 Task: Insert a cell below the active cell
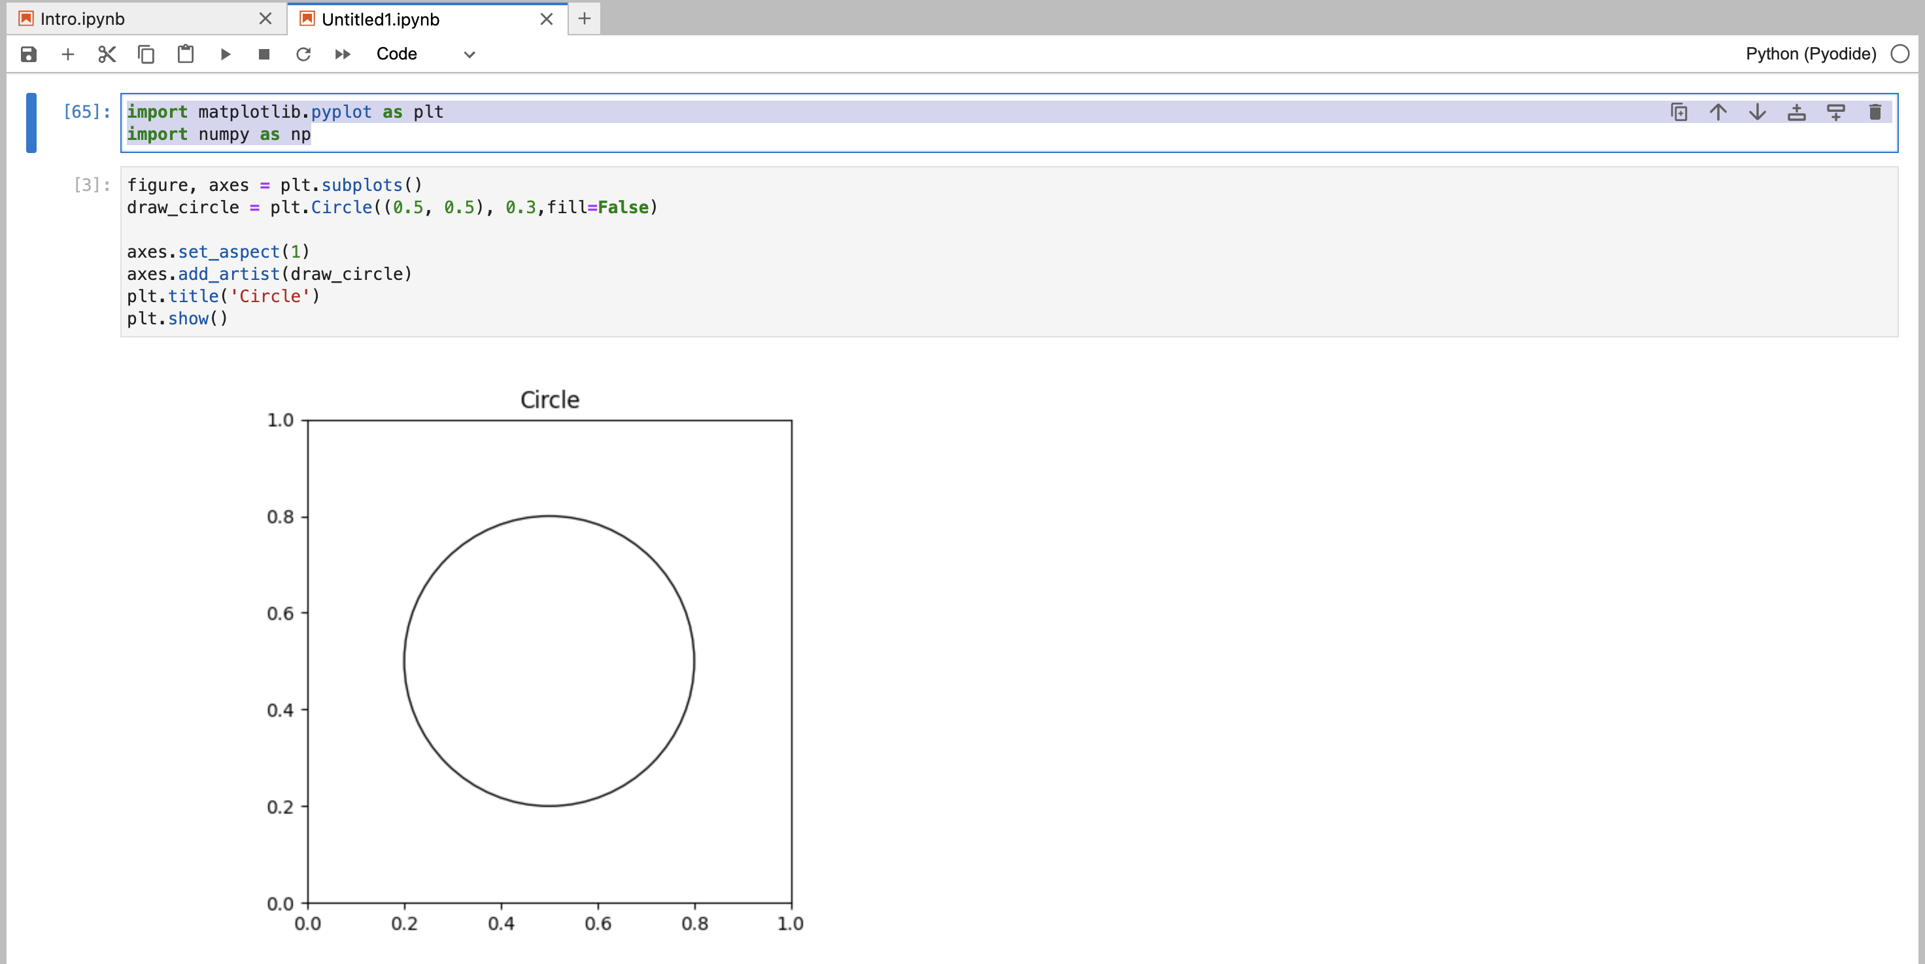pos(1835,112)
